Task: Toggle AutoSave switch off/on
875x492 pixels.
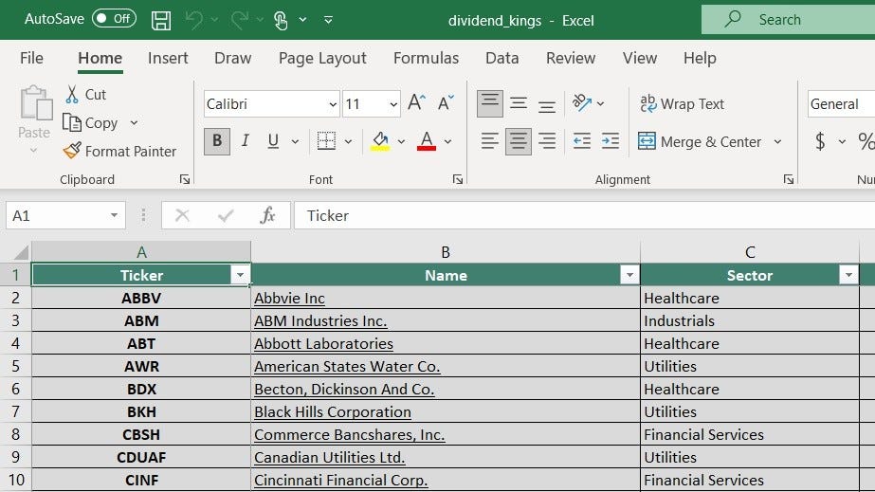Action: click(114, 19)
